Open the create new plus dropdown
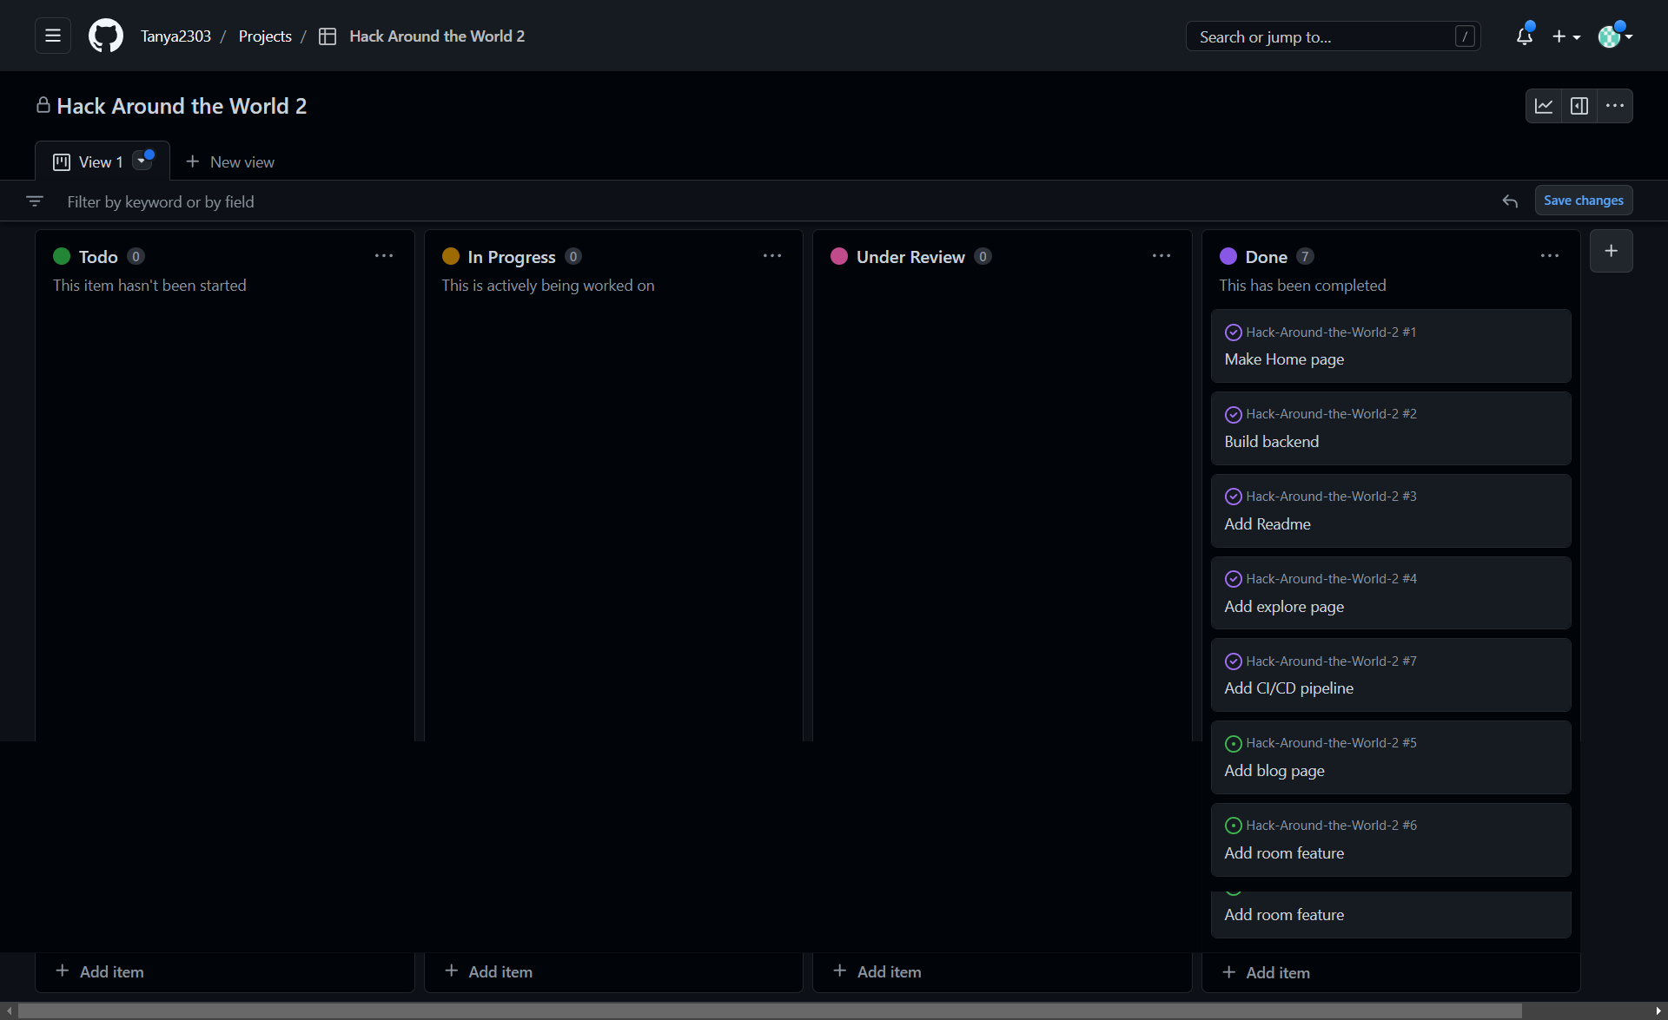This screenshot has height=1020, width=1668. tap(1565, 36)
